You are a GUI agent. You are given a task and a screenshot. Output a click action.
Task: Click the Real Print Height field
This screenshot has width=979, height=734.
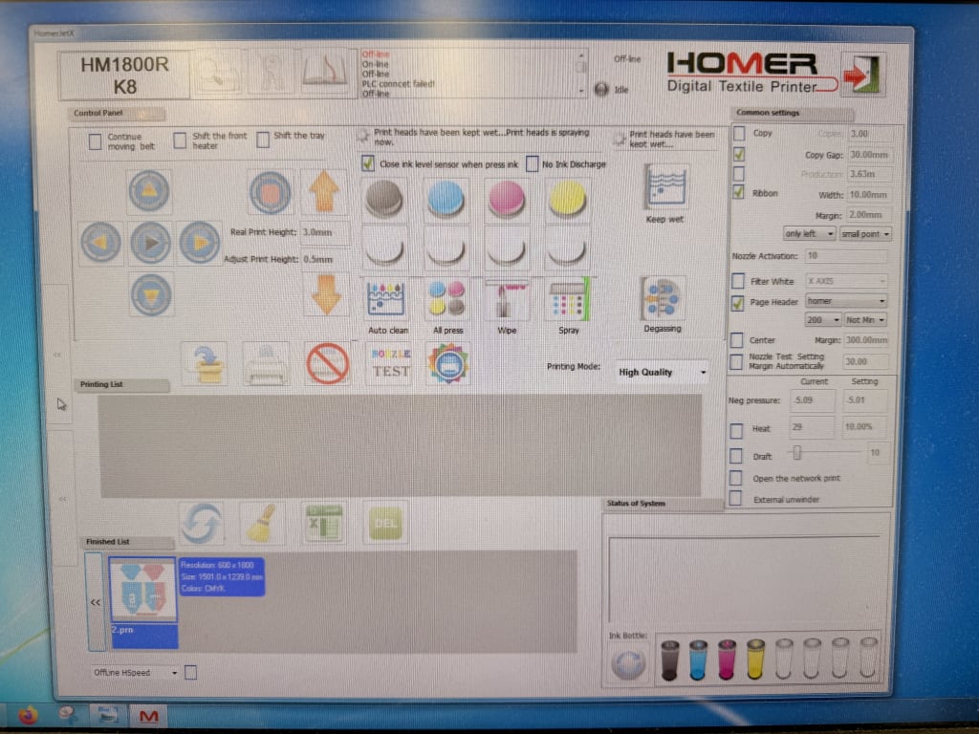pyautogui.click(x=324, y=233)
